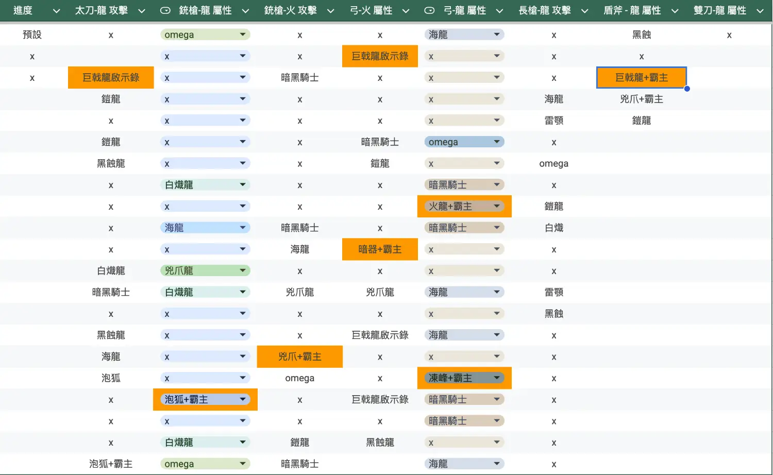Select the 黑蝕 cell in 盾斧 - 龍 屬性 column
The width and height of the screenshot is (773, 475).
coord(641,35)
